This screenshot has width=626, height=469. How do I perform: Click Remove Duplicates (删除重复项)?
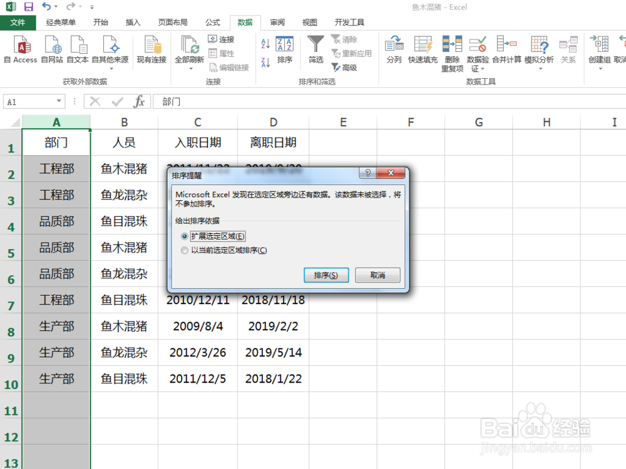click(452, 53)
